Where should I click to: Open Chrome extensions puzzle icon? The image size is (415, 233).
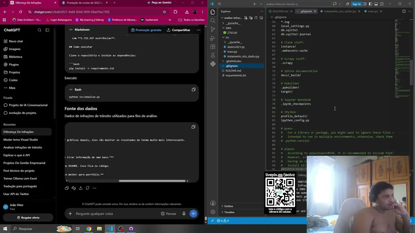pos(175,12)
